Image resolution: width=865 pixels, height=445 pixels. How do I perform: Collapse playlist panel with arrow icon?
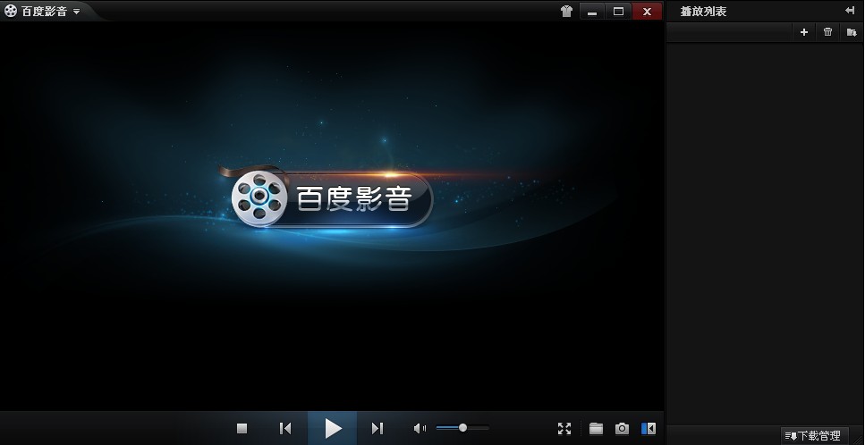tap(850, 11)
